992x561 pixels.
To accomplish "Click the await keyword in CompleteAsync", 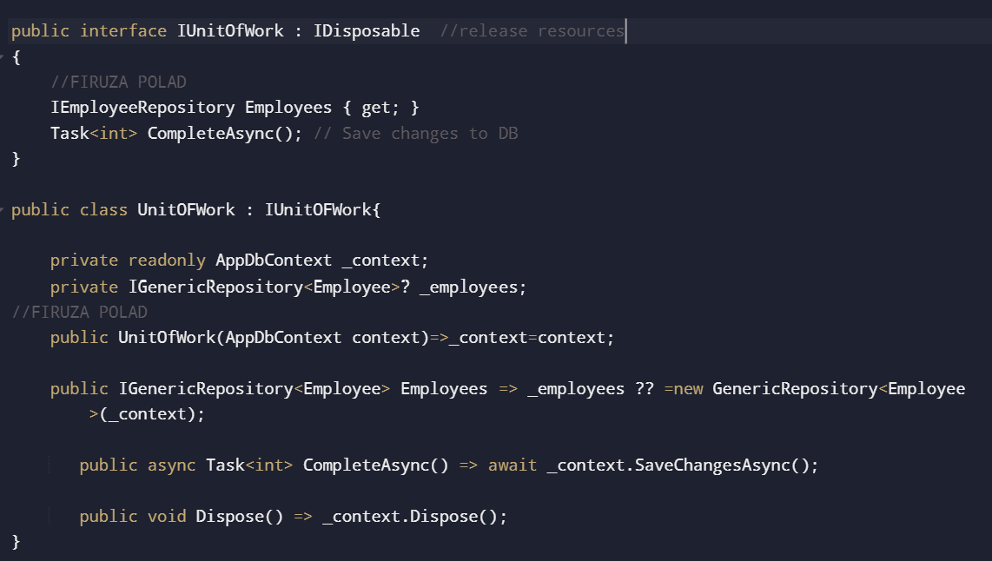I will [512, 465].
